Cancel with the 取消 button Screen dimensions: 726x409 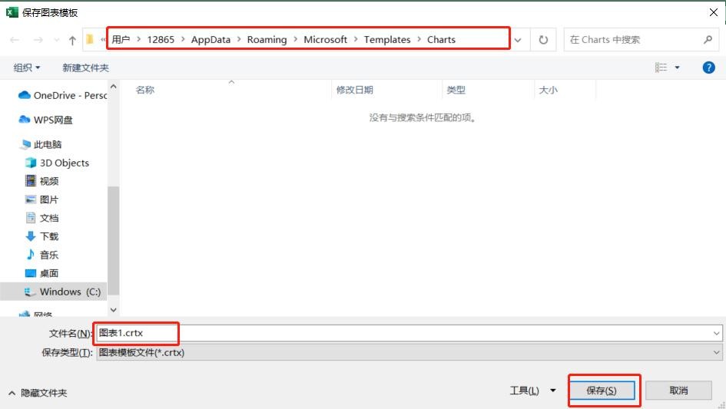[x=678, y=391]
